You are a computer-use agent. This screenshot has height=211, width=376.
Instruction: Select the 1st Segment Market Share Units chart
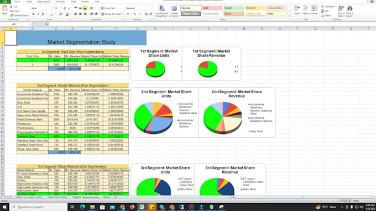156,63
